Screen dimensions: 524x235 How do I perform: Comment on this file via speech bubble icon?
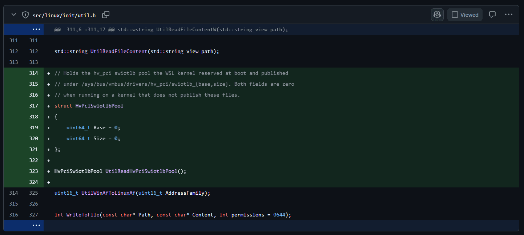pos(492,15)
